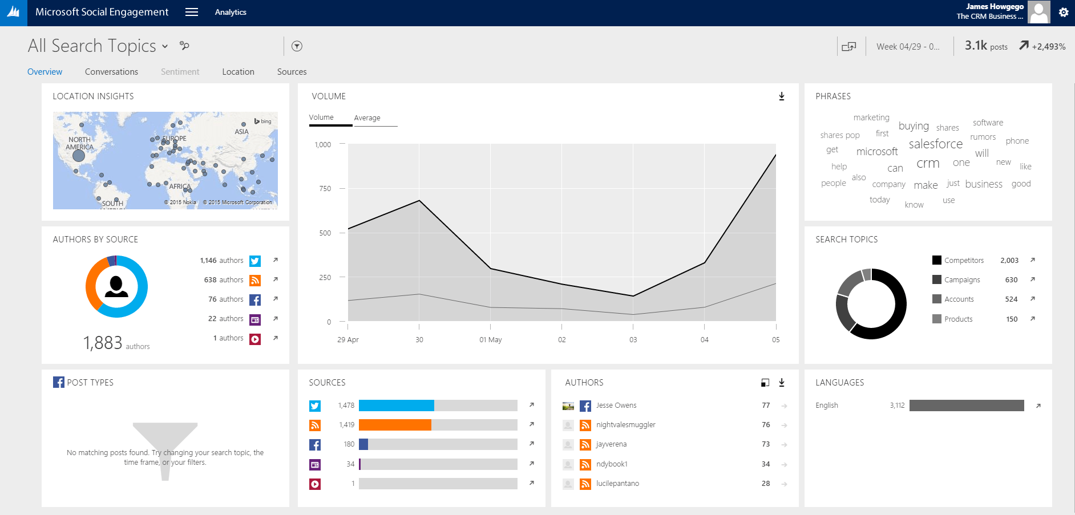Open the hamburger menu next to the logo
The height and width of the screenshot is (515, 1075).
[191, 11]
